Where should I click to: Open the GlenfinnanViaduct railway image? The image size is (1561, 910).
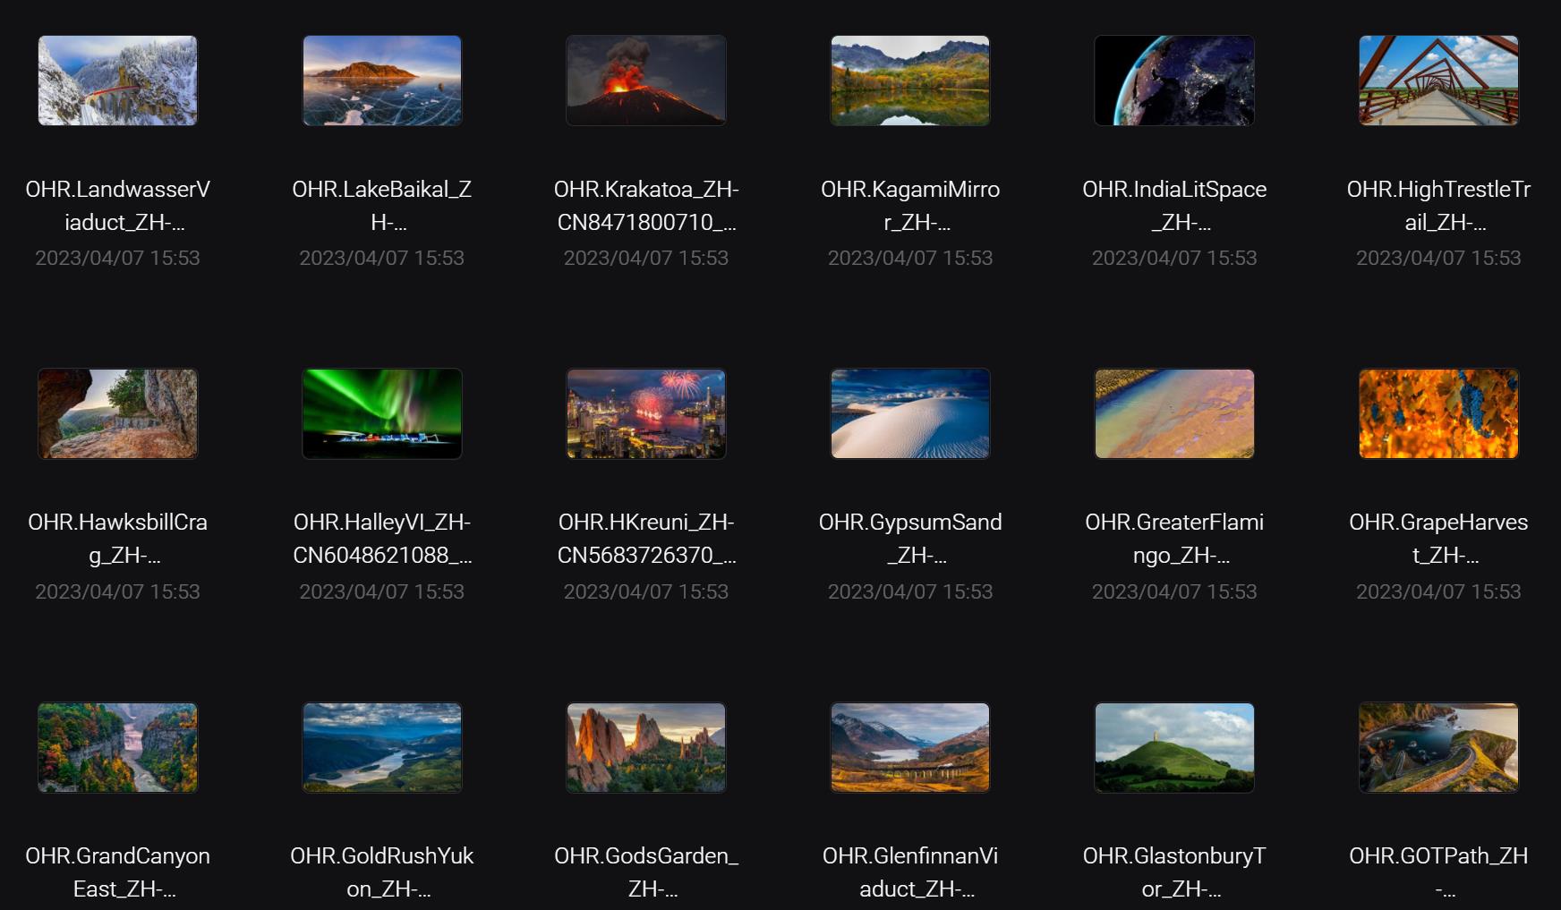[910, 747]
